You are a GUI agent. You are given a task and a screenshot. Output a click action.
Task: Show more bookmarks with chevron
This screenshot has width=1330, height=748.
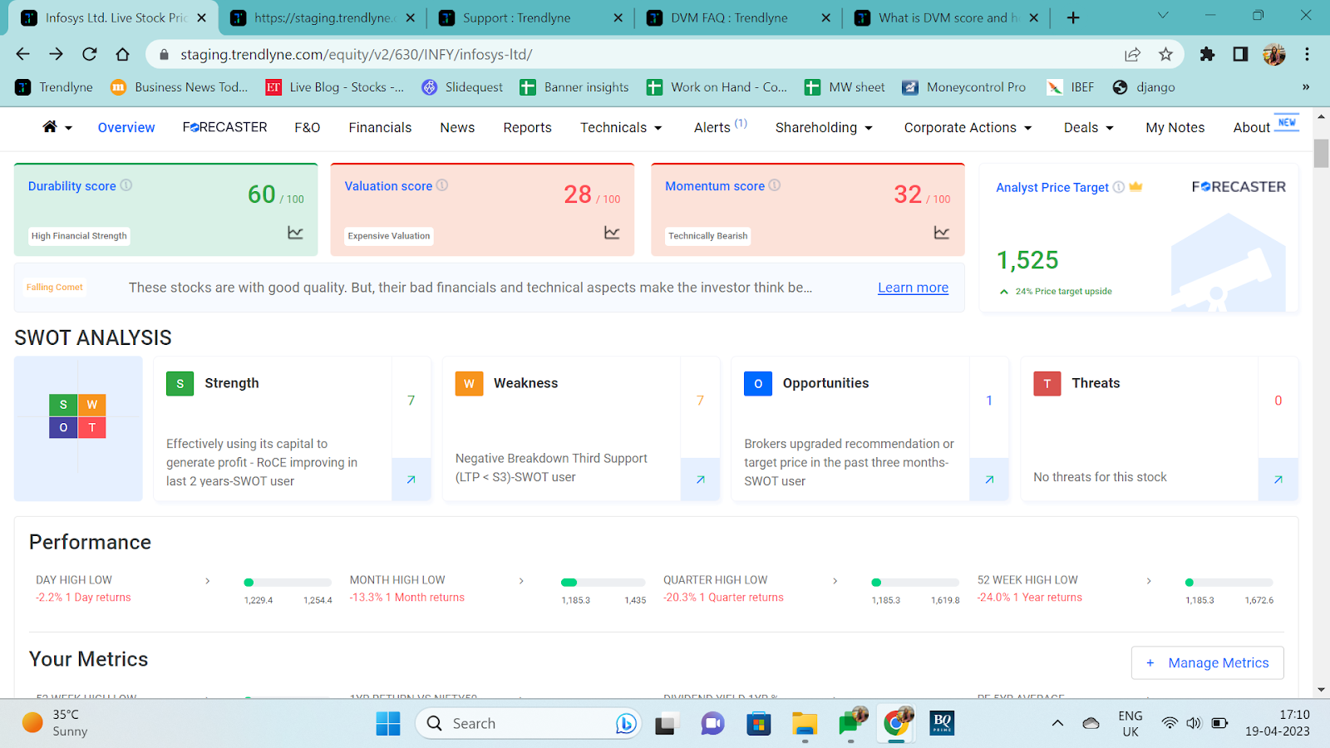1306,86
